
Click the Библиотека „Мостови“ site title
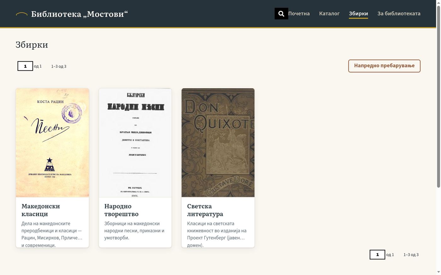[79, 14]
